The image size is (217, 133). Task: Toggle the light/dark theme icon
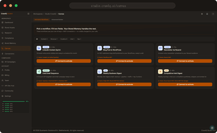pos(202,14)
